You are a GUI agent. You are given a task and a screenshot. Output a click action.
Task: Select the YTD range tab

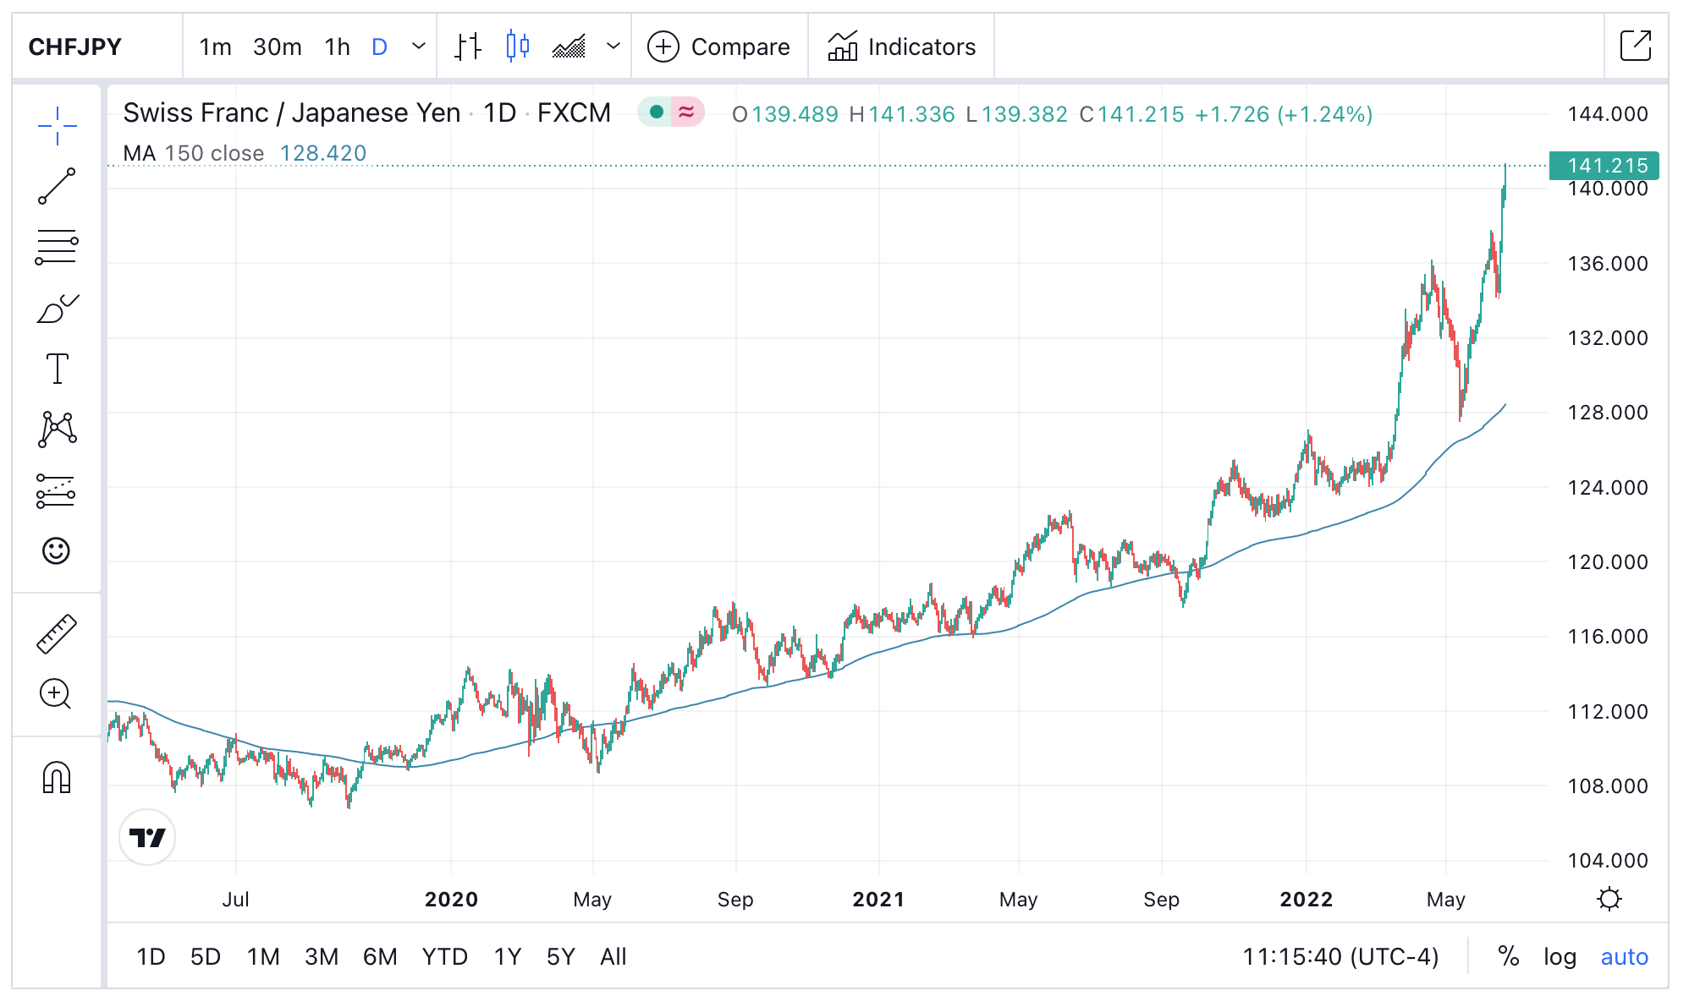(446, 956)
